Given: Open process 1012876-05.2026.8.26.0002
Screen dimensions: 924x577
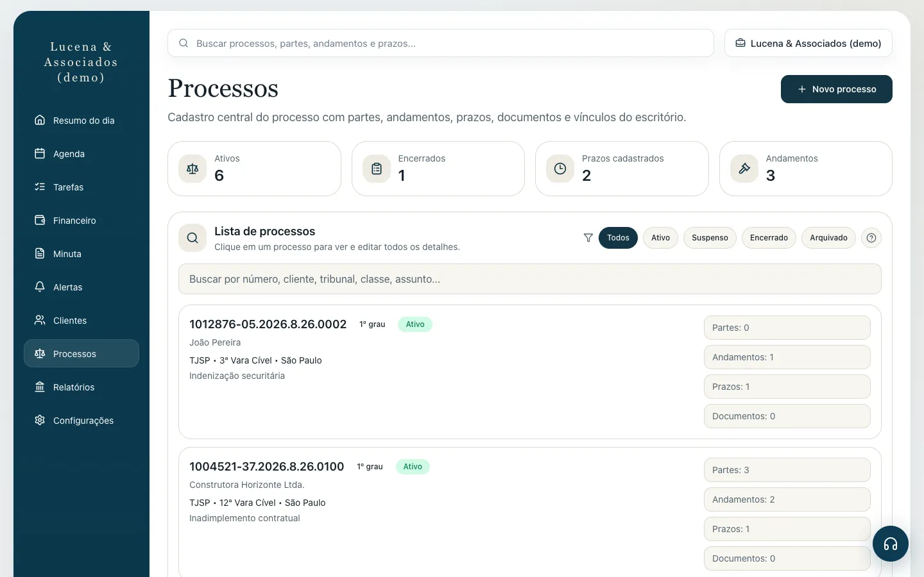Looking at the screenshot, I should coord(268,324).
